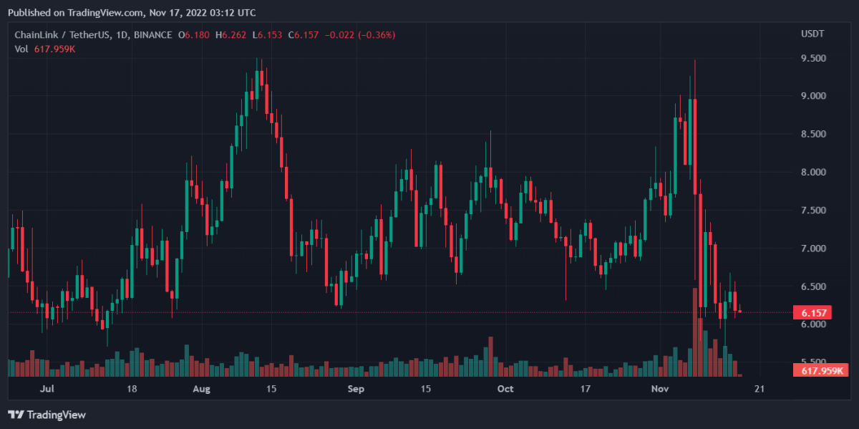Open the USDT currency label above price axis

[x=812, y=35]
